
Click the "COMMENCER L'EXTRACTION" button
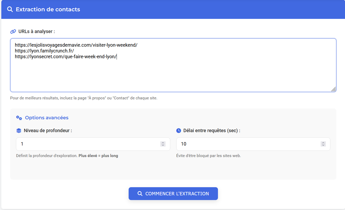point(173,193)
